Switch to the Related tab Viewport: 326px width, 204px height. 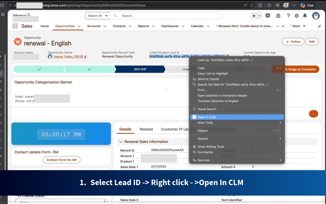(x=146, y=129)
